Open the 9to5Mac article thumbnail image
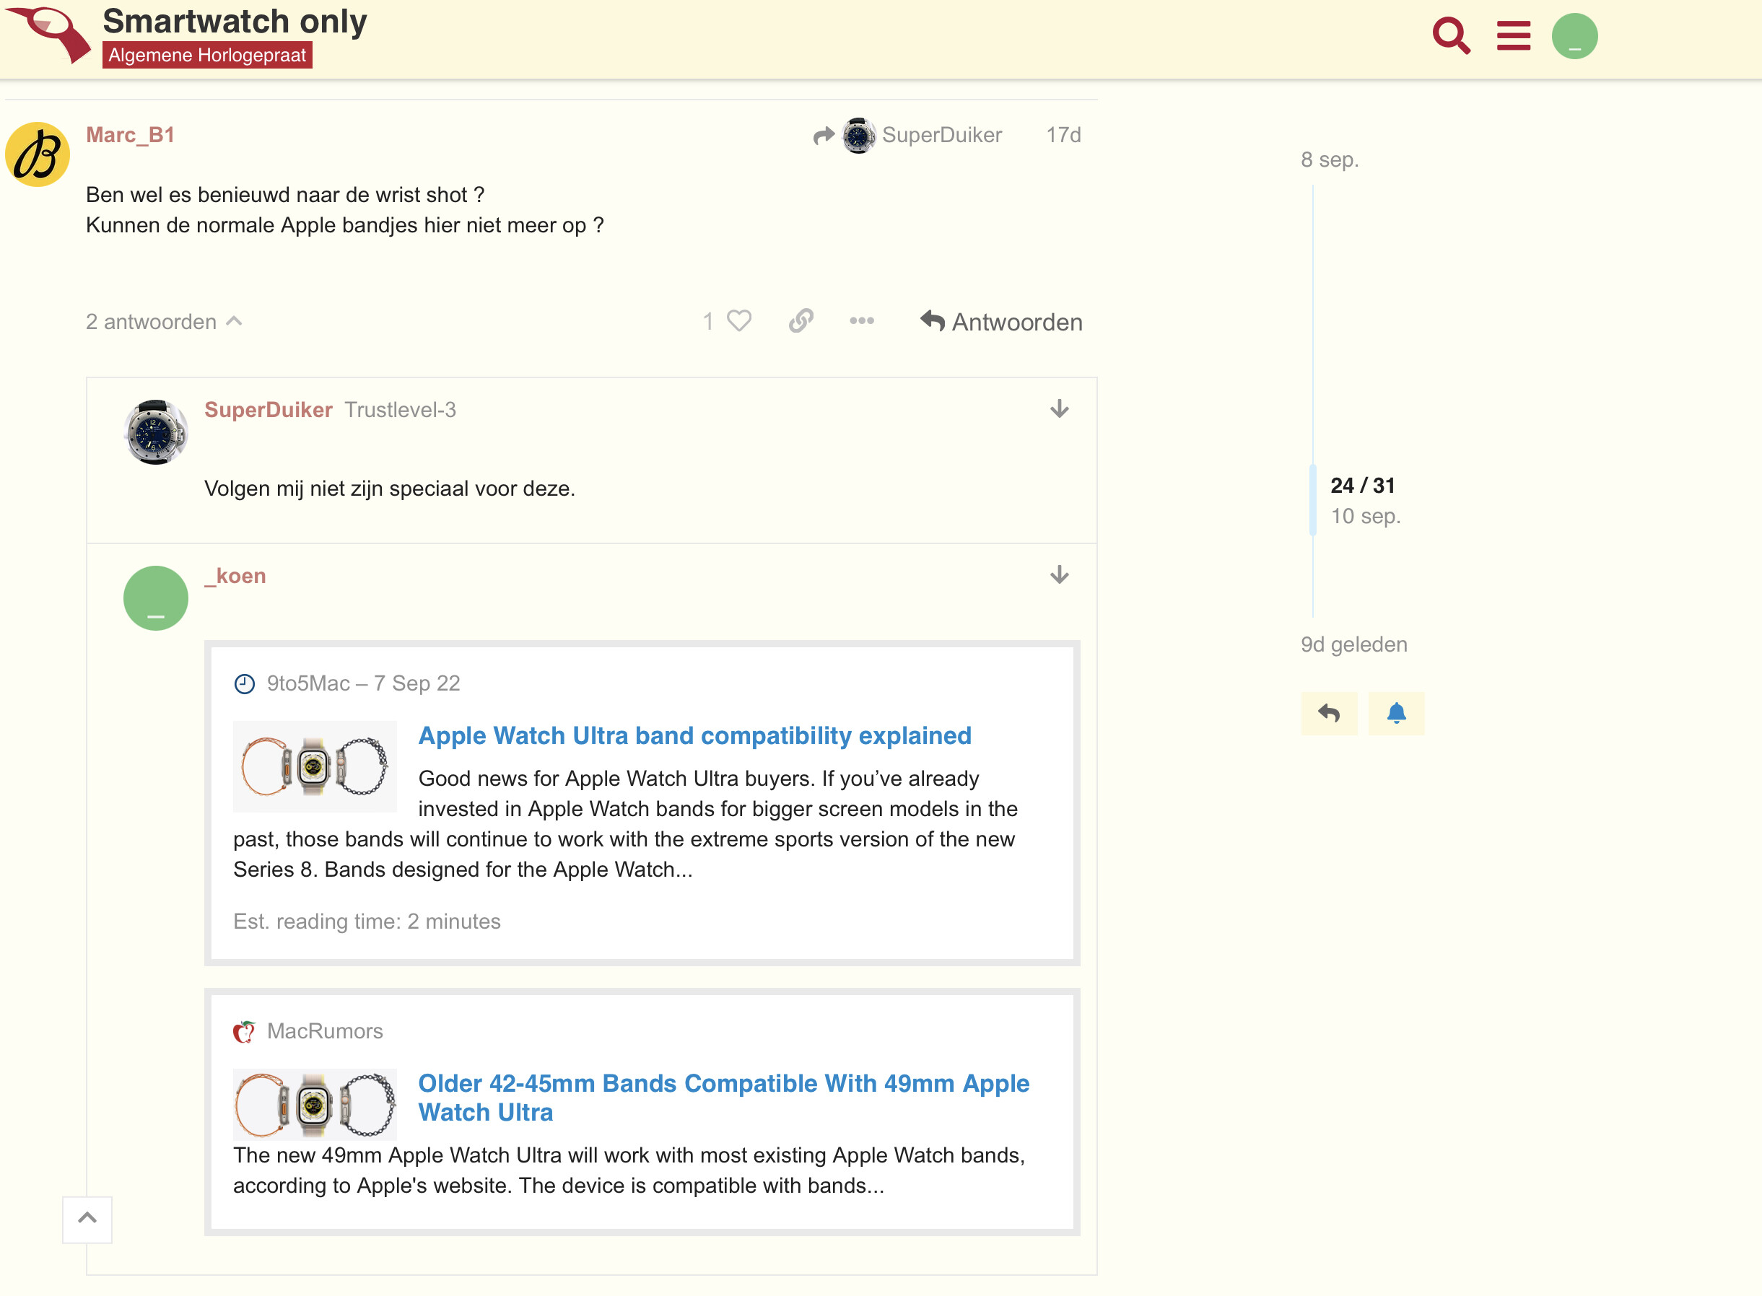This screenshot has height=1296, width=1762. click(315, 766)
